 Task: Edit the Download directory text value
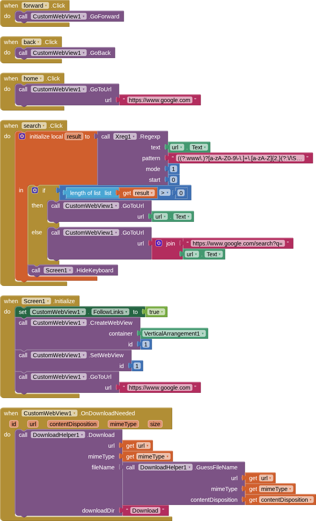[x=145, y=510]
